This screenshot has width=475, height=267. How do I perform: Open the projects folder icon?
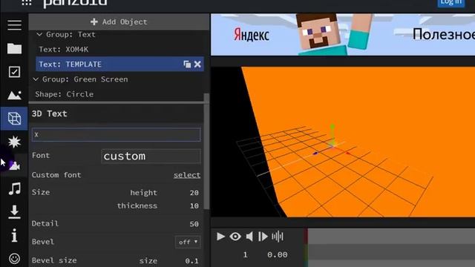(14, 48)
